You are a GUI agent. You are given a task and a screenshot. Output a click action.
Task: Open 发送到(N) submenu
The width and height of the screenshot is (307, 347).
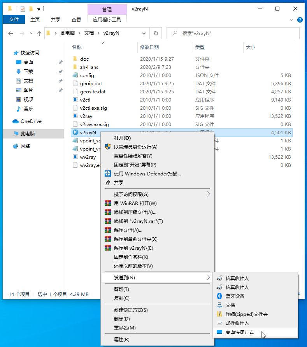tap(157, 277)
